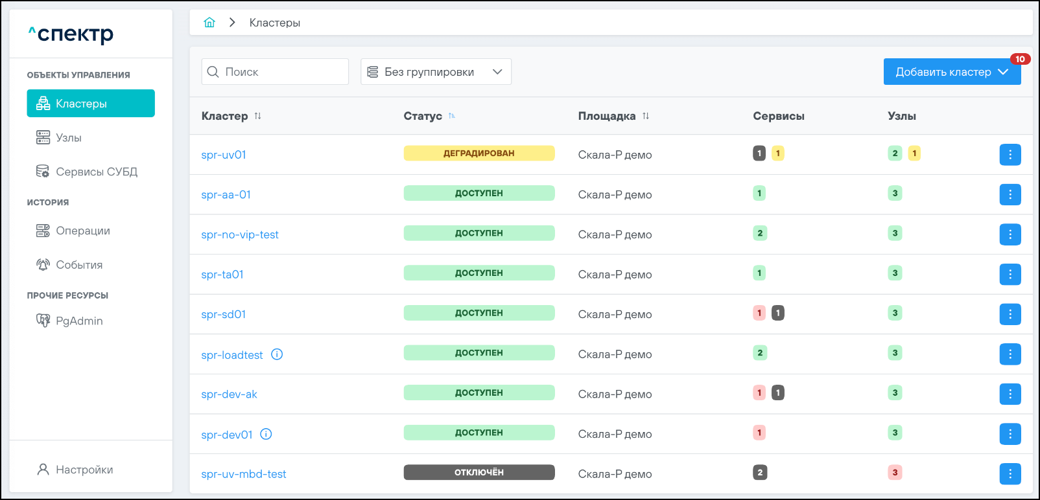Sort table by Кластер column icon
The width and height of the screenshot is (1040, 500).
click(258, 116)
